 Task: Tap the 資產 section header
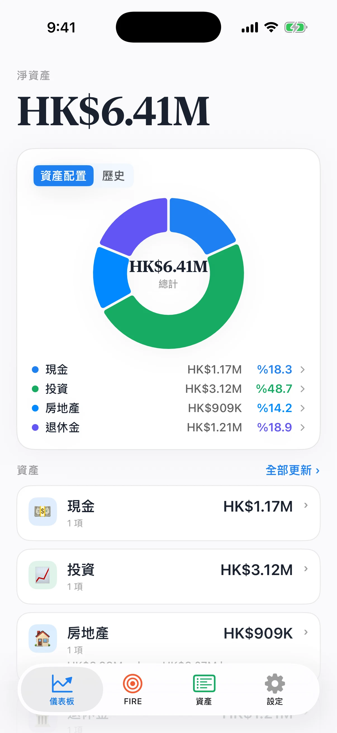click(x=28, y=470)
